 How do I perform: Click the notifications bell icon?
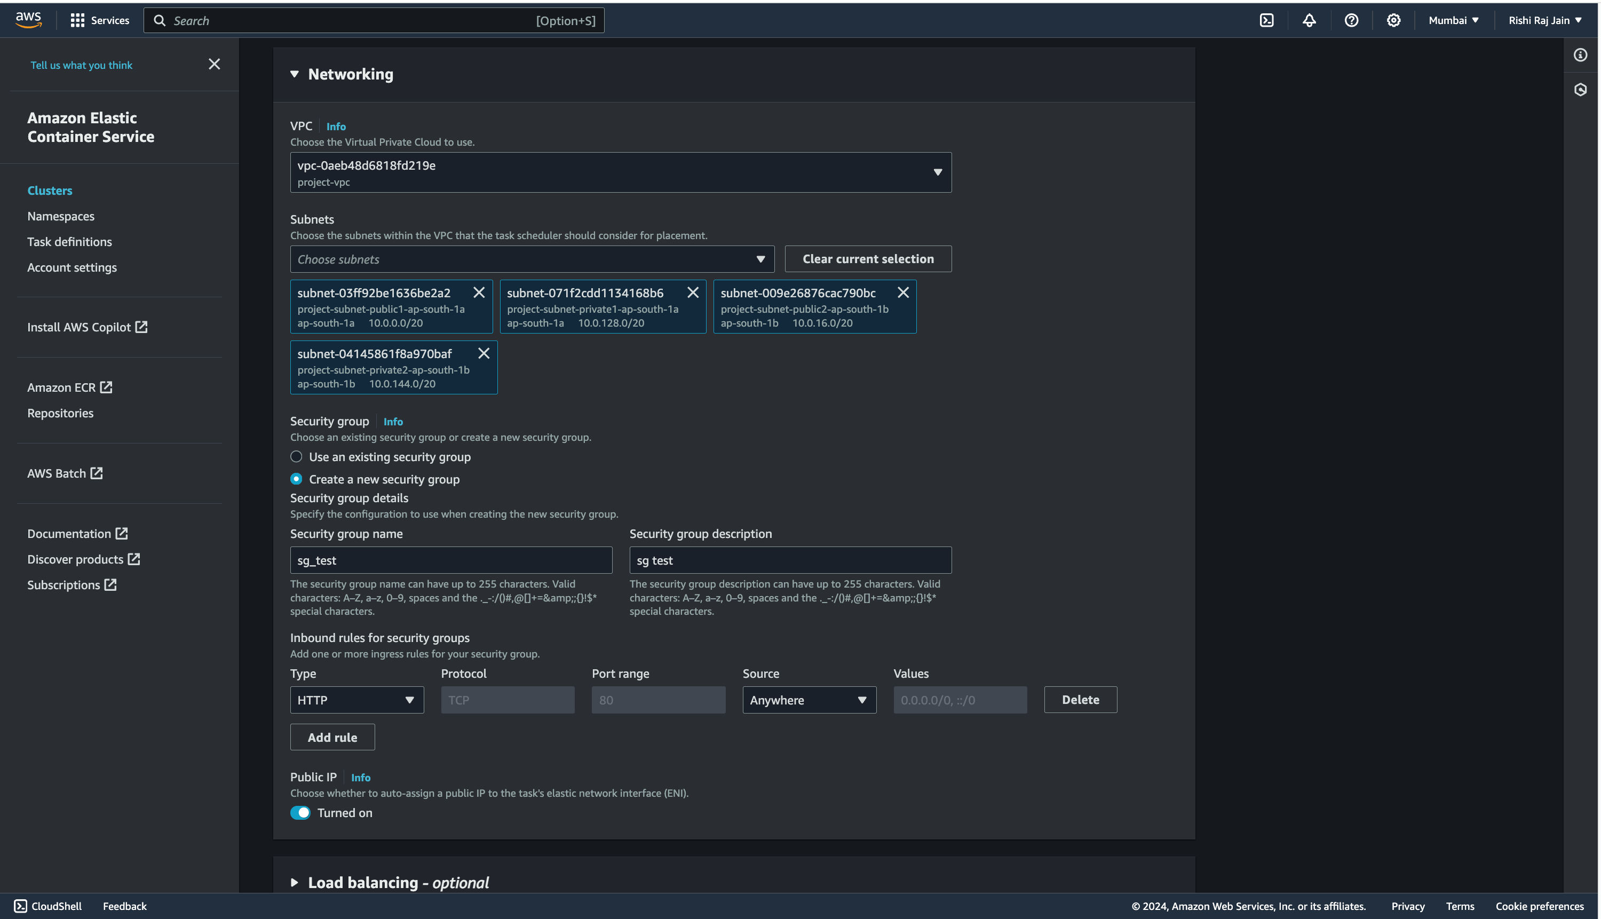[1309, 20]
